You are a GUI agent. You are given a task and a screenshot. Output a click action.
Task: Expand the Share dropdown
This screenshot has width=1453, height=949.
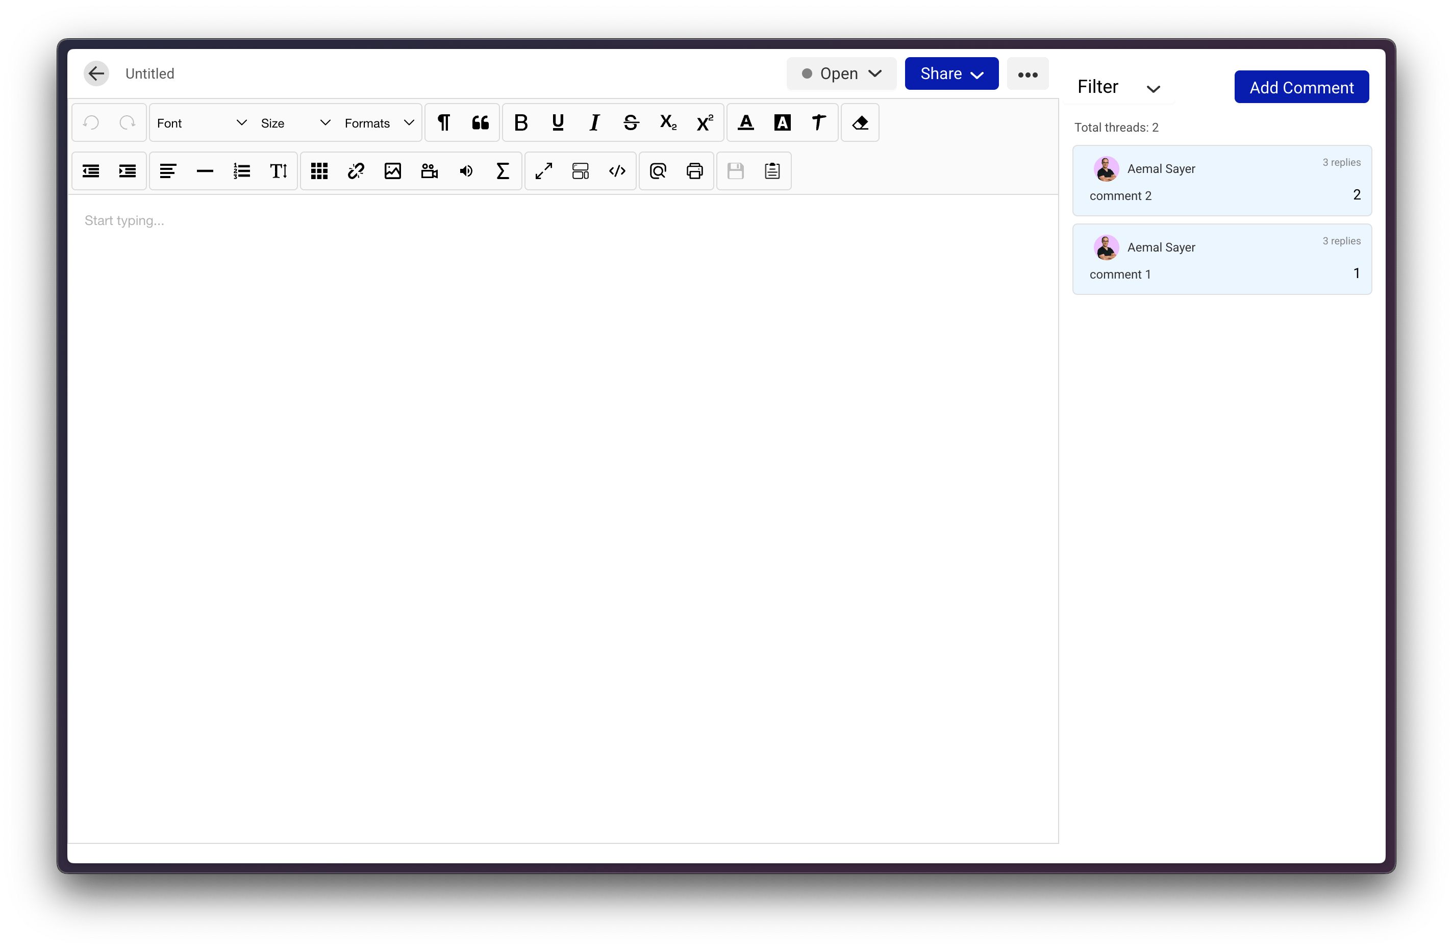[951, 74]
